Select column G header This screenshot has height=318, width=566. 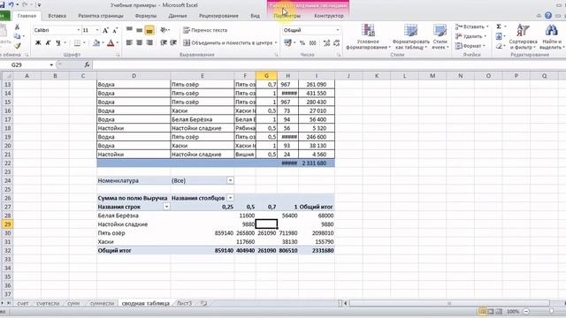[266, 76]
